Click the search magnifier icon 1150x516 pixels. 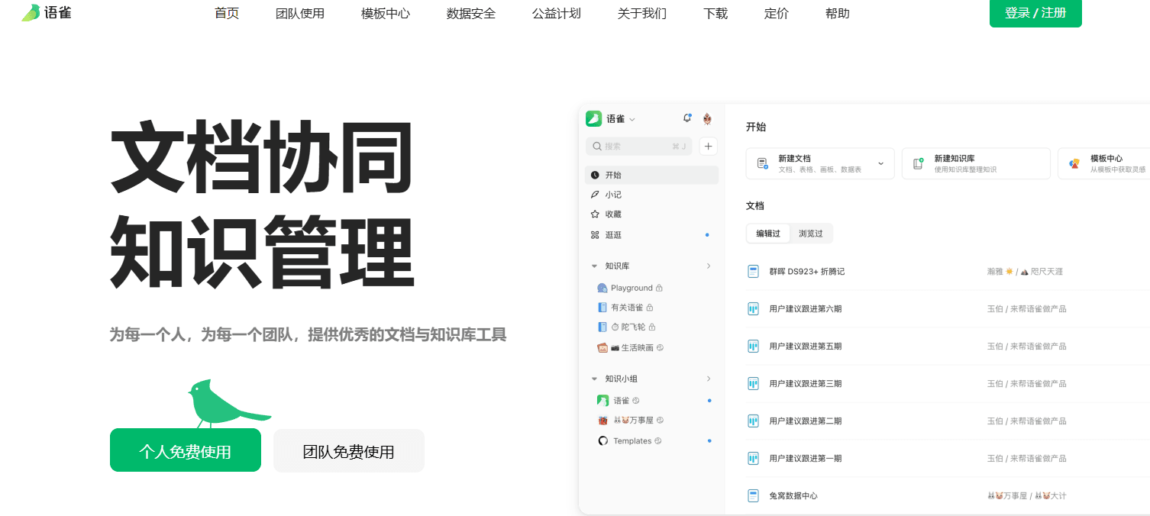596,146
